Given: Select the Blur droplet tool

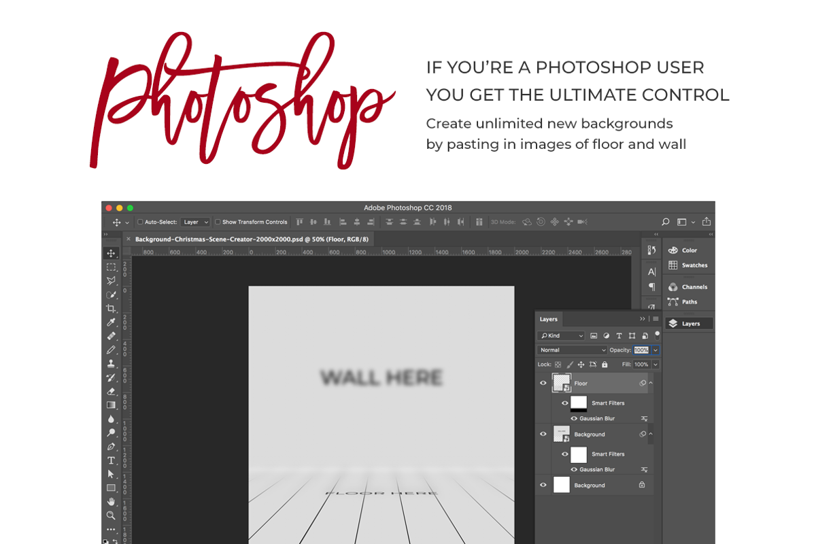Looking at the screenshot, I should (111, 419).
